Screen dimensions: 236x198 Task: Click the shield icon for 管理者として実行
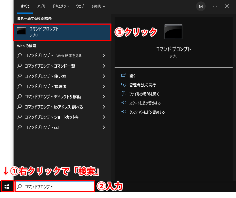tap(123, 85)
